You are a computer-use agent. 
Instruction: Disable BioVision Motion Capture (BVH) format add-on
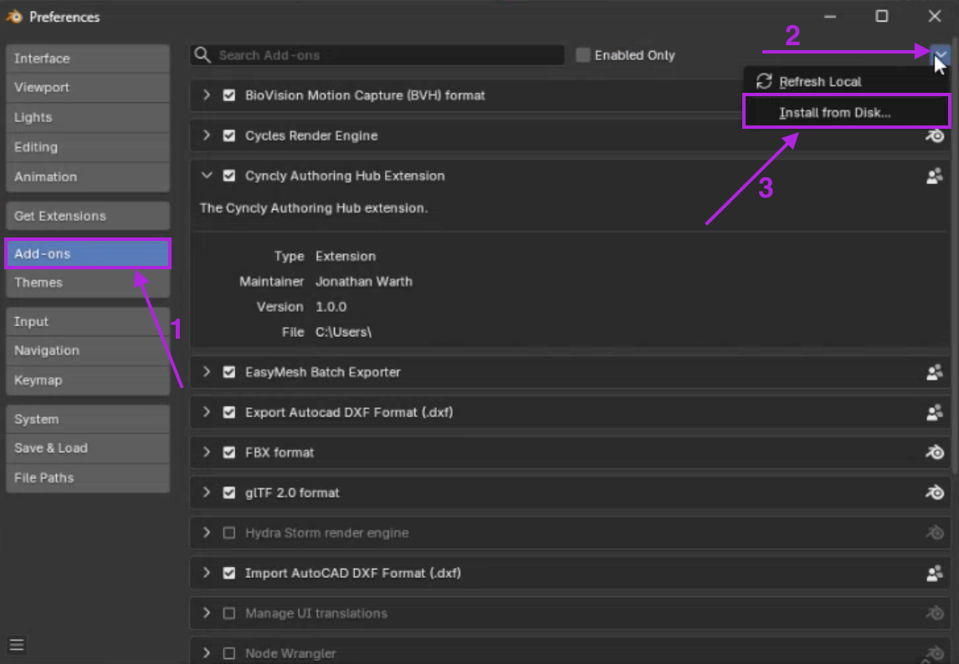coord(228,95)
